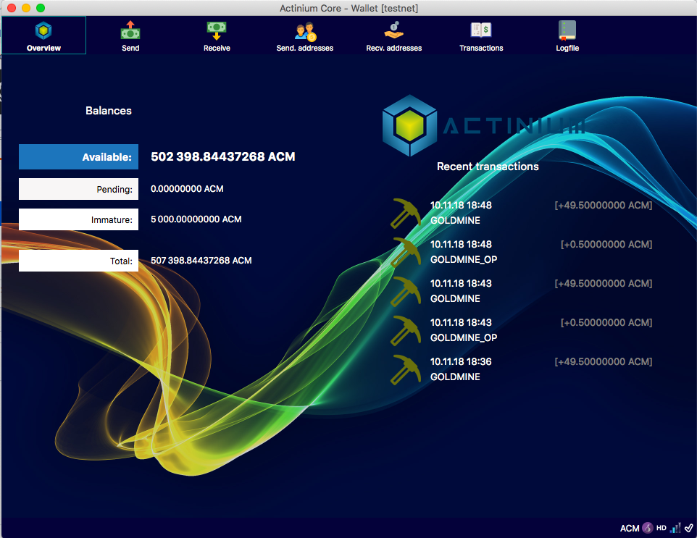The image size is (697, 538).
Task: Click the HD wallet indicator
Action: pos(661,528)
